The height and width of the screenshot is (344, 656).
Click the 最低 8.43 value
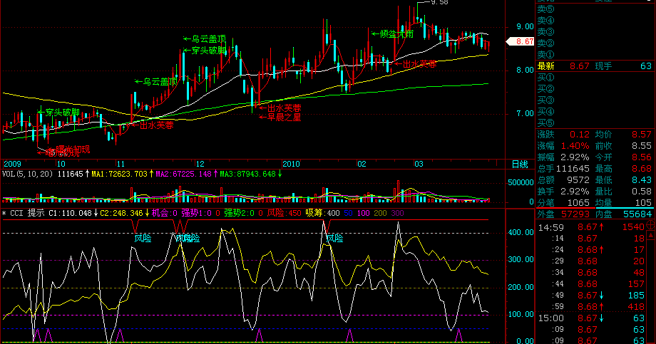point(642,180)
